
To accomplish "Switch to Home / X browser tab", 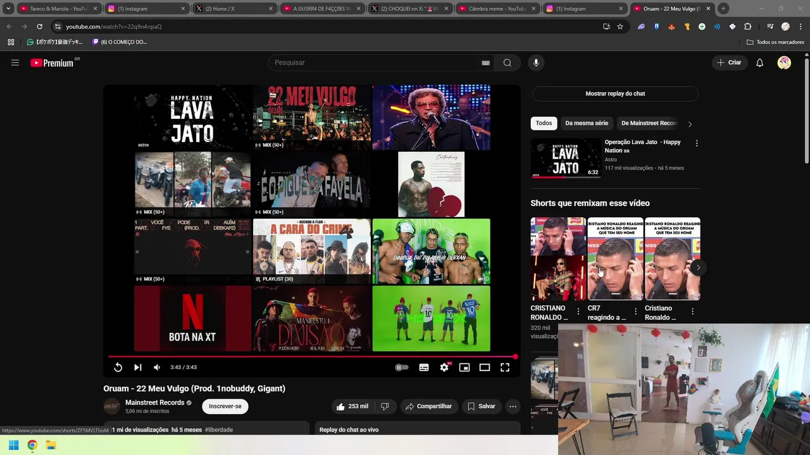I will pyautogui.click(x=233, y=9).
